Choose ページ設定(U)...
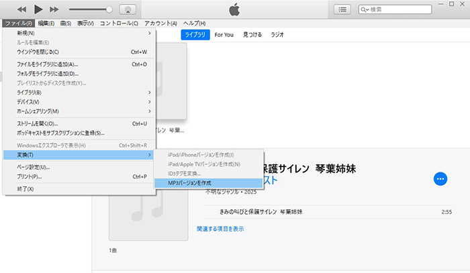 pos(79,167)
